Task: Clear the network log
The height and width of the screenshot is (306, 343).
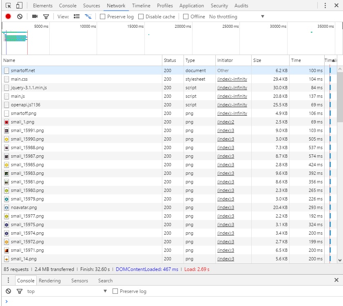Action: coord(20,16)
